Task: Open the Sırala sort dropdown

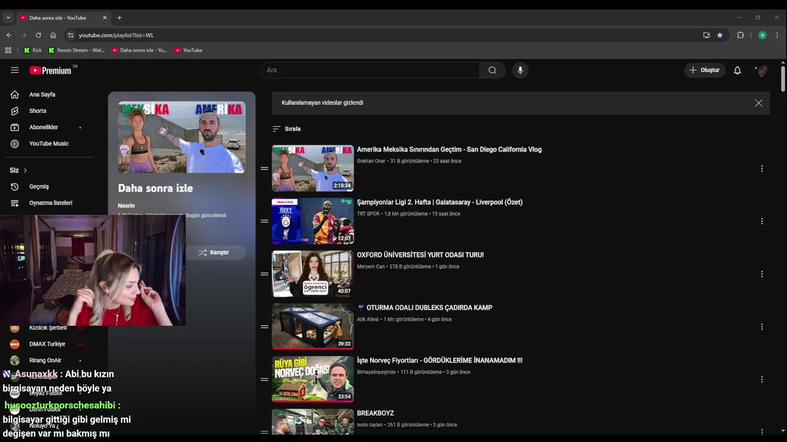Action: pos(287,129)
